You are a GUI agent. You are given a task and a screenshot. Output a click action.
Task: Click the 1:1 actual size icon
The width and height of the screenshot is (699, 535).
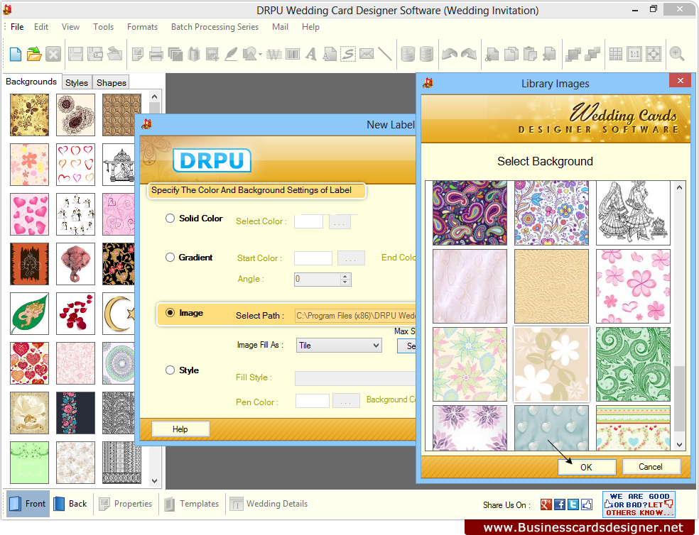634,55
